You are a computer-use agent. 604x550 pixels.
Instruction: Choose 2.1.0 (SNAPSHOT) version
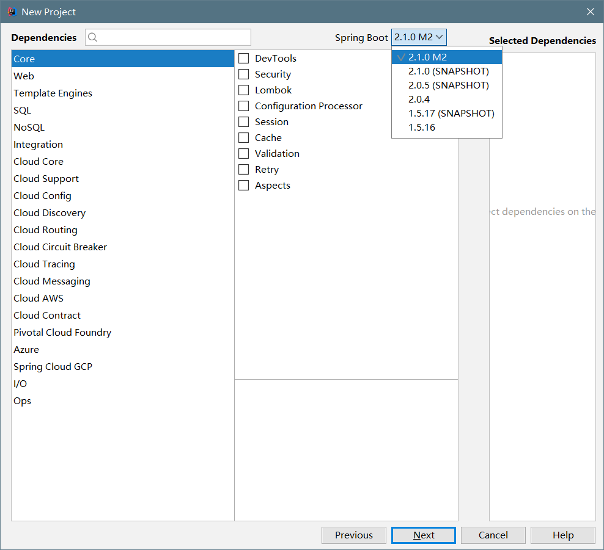(x=448, y=71)
